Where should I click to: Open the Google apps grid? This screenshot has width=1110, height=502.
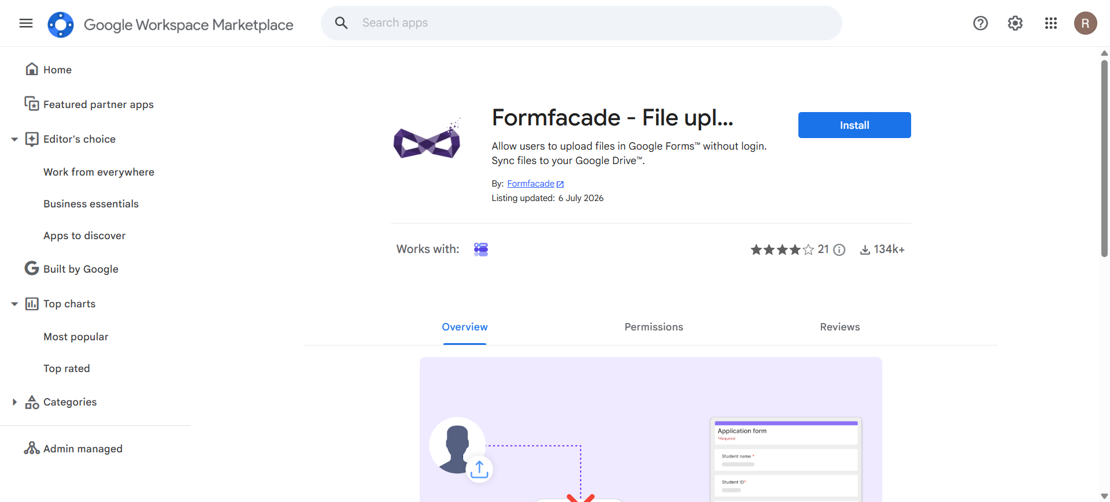pyautogui.click(x=1051, y=23)
